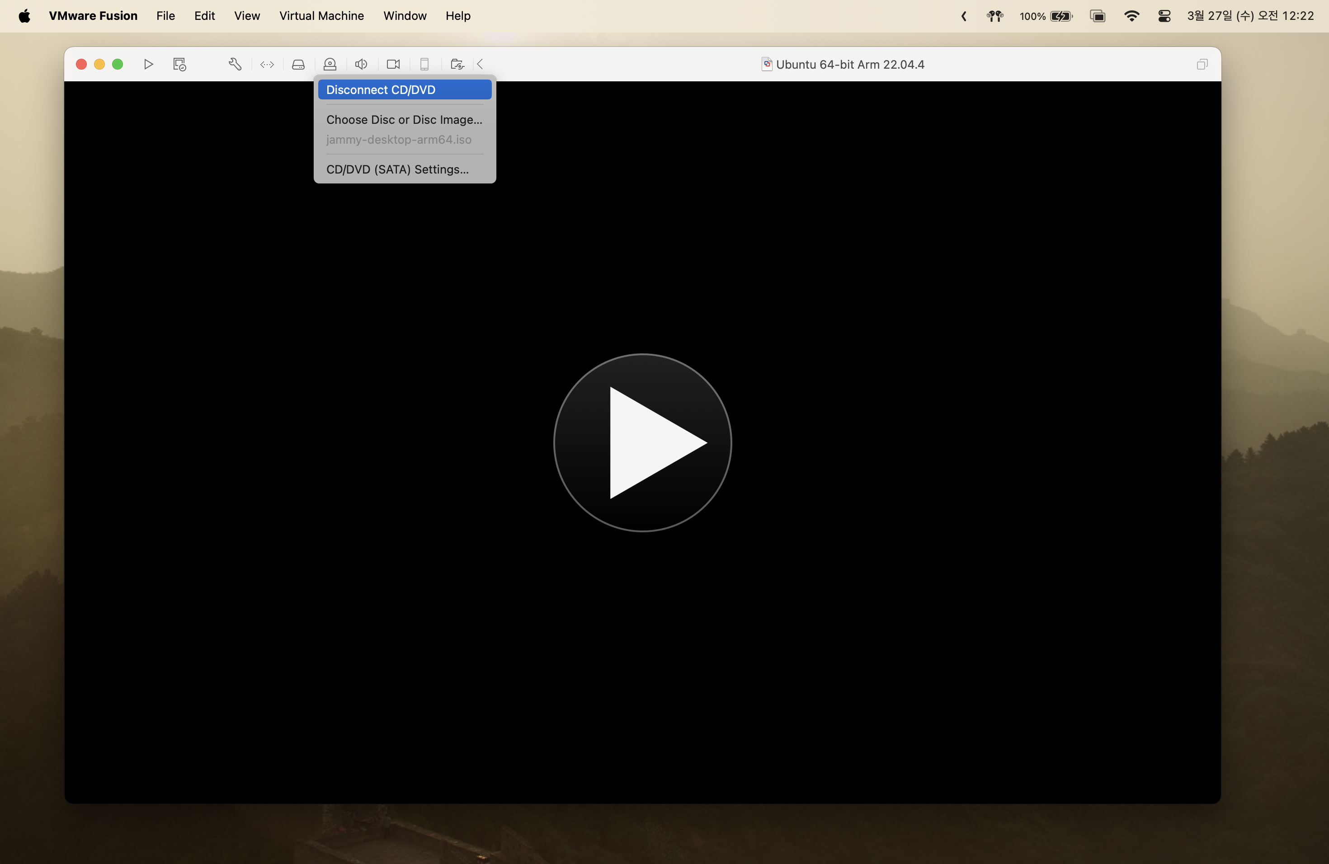Click the AirPods menu bar icon
This screenshot has height=864, width=1329.
994,16
